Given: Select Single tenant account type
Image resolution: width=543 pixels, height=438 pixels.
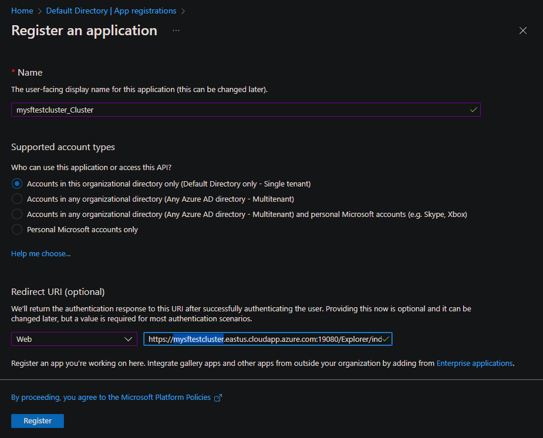Looking at the screenshot, I should tap(17, 184).
